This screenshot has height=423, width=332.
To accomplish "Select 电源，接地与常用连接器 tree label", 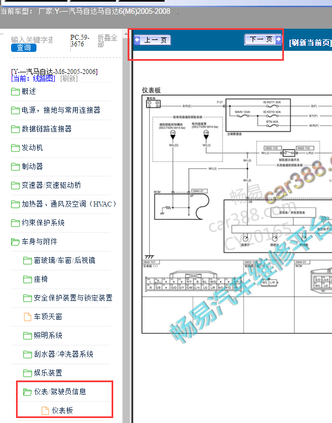I will point(61,110).
